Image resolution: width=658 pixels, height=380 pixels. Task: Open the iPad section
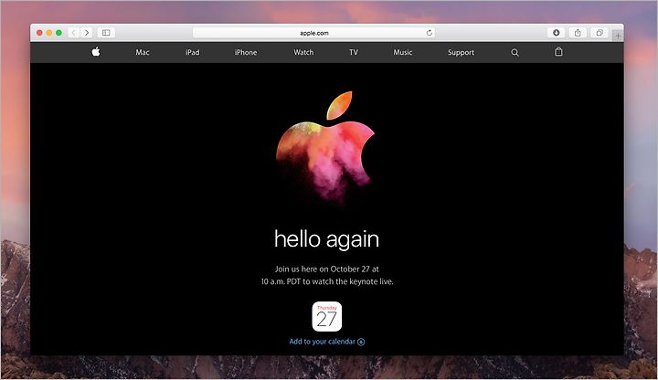tap(193, 52)
